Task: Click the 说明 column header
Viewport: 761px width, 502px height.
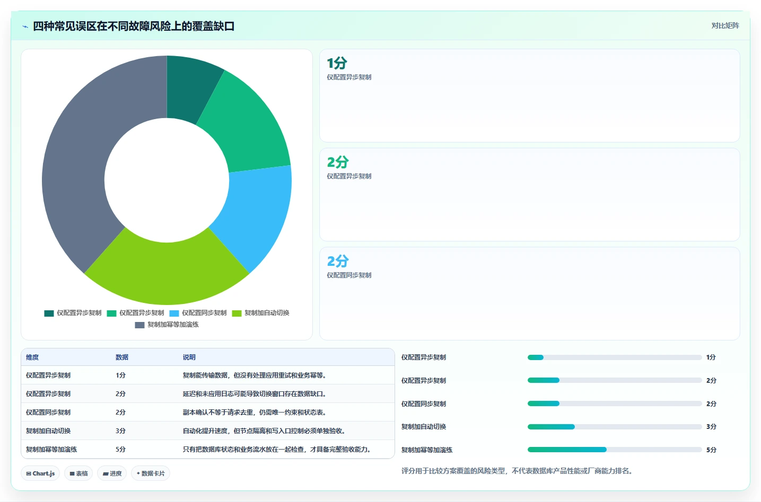Action: 189,357
